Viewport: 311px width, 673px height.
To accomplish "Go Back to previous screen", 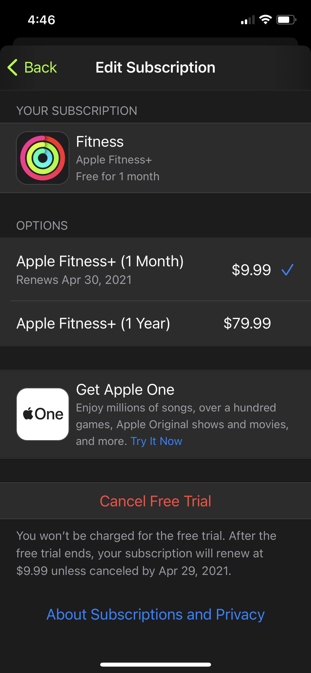I will point(40,67).
